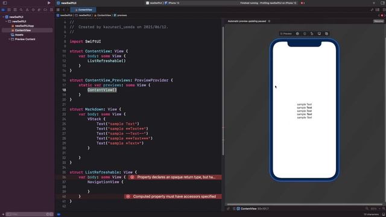
Task: Click the error icon on line 40
Action: tap(128, 197)
